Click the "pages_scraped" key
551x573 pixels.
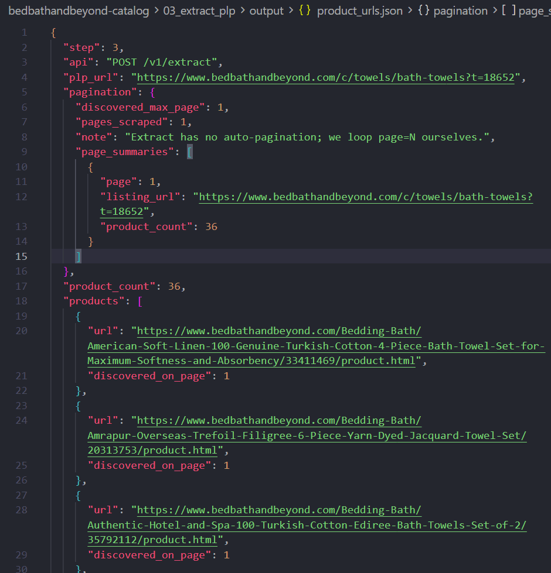(121, 122)
